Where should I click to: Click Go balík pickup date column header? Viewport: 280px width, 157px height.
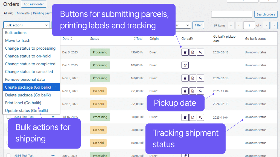224,39
